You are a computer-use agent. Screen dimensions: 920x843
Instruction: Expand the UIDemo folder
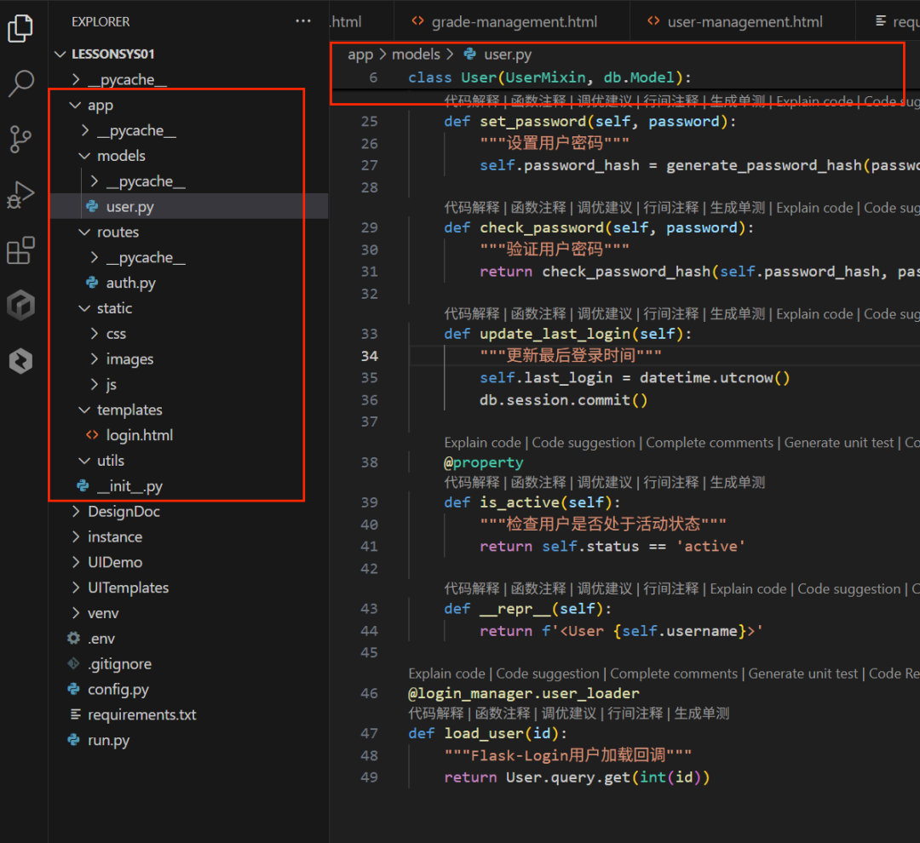[x=76, y=562]
